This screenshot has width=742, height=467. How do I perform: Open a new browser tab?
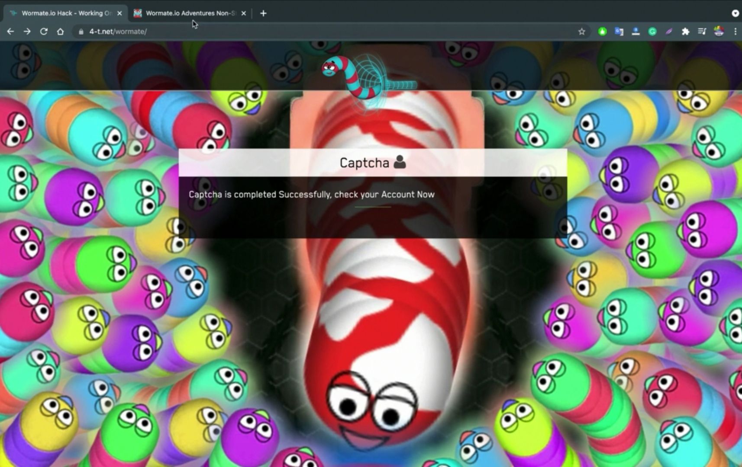point(263,13)
